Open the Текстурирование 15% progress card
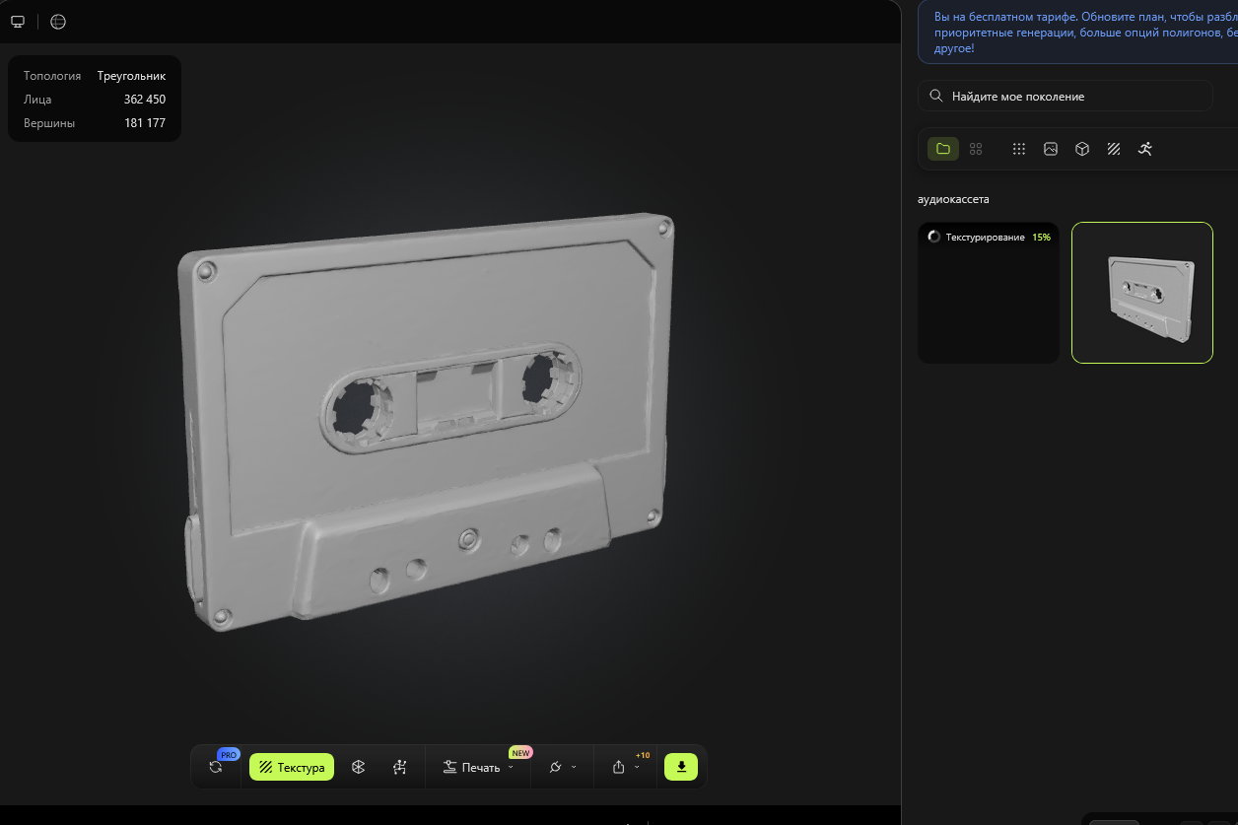 (989, 293)
